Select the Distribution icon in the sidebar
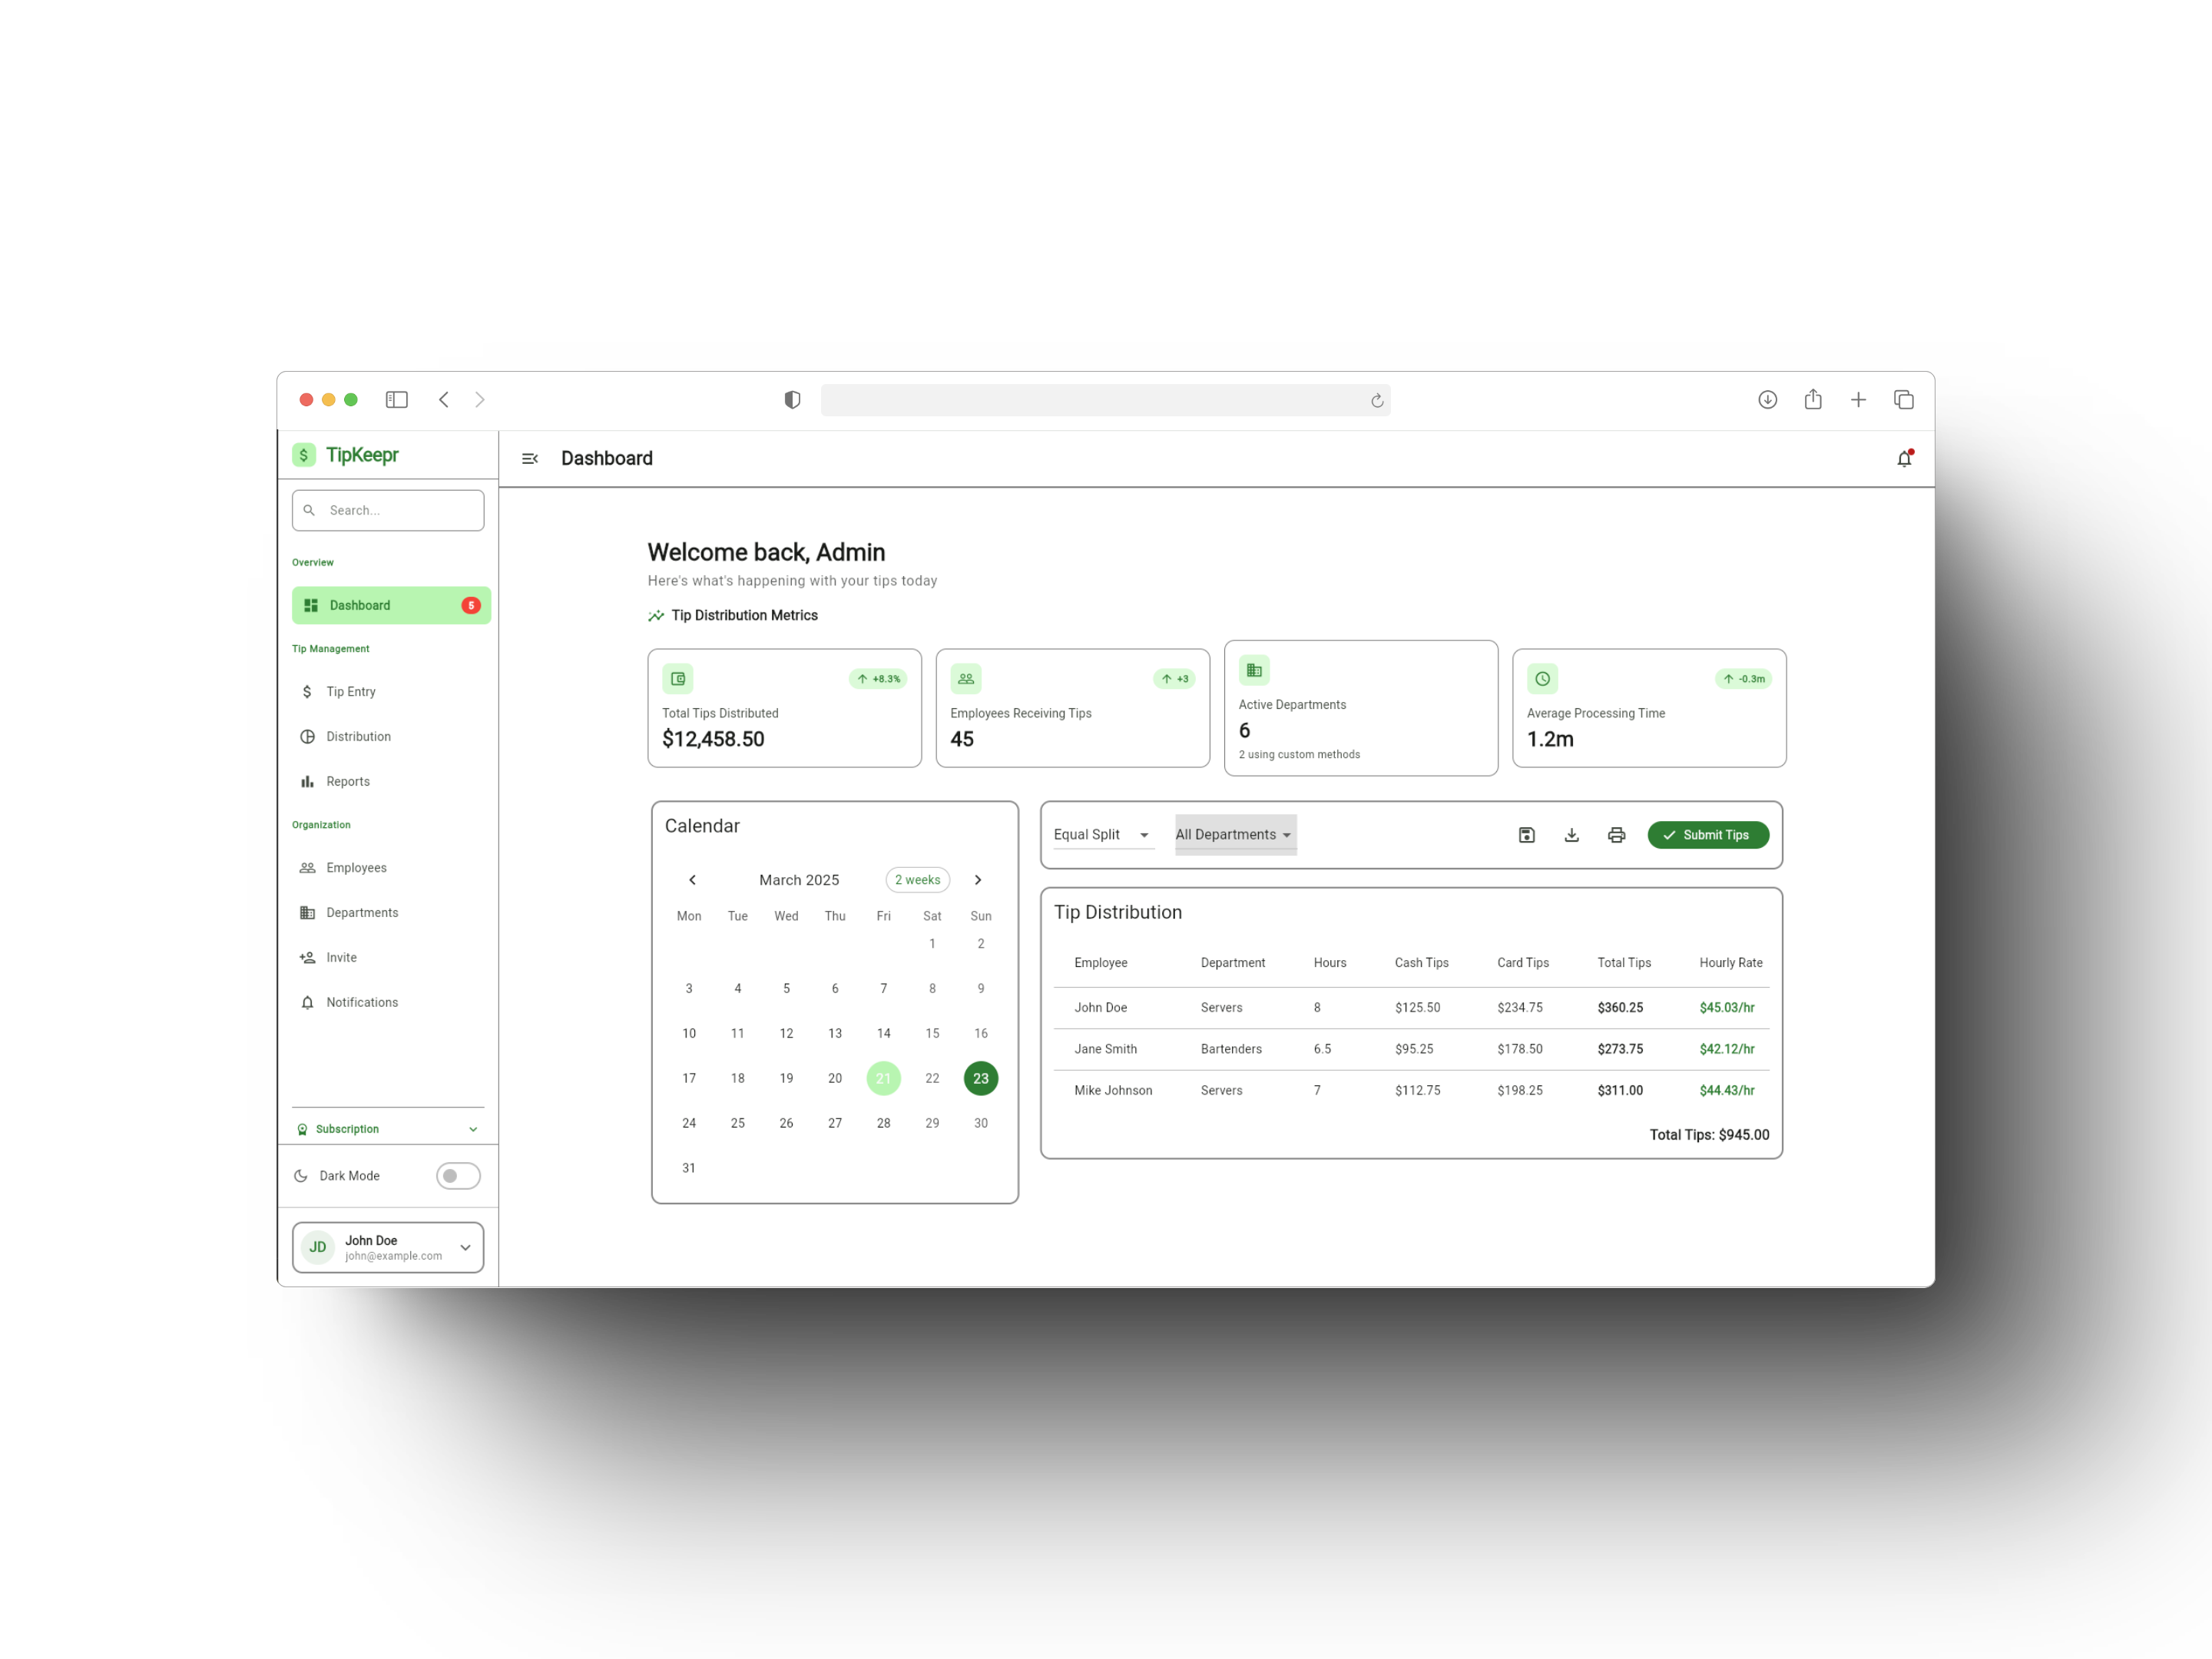 [307, 736]
